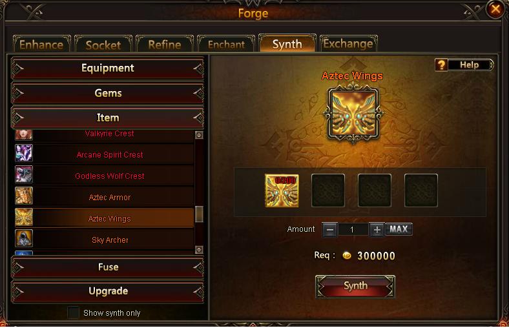Click the gold coin icon near Req
The height and width of the screenshot is (328, 509).
pos(347,256)
